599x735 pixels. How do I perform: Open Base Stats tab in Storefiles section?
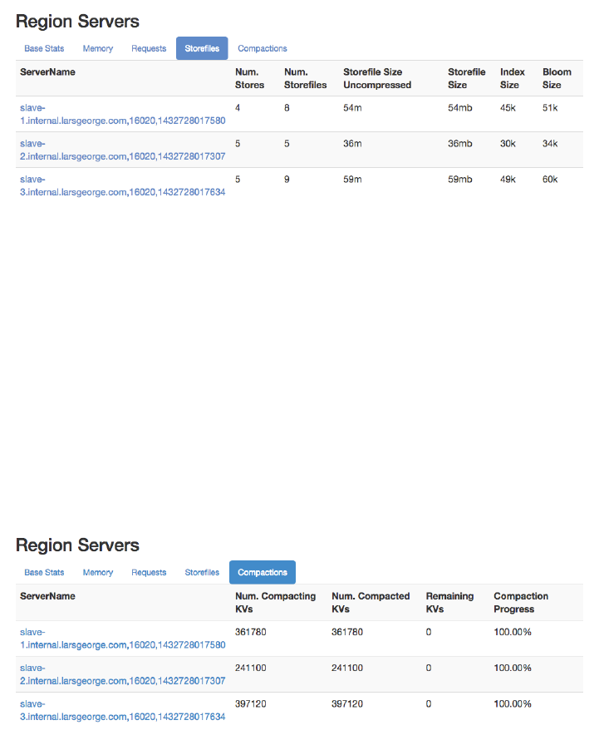44,48
